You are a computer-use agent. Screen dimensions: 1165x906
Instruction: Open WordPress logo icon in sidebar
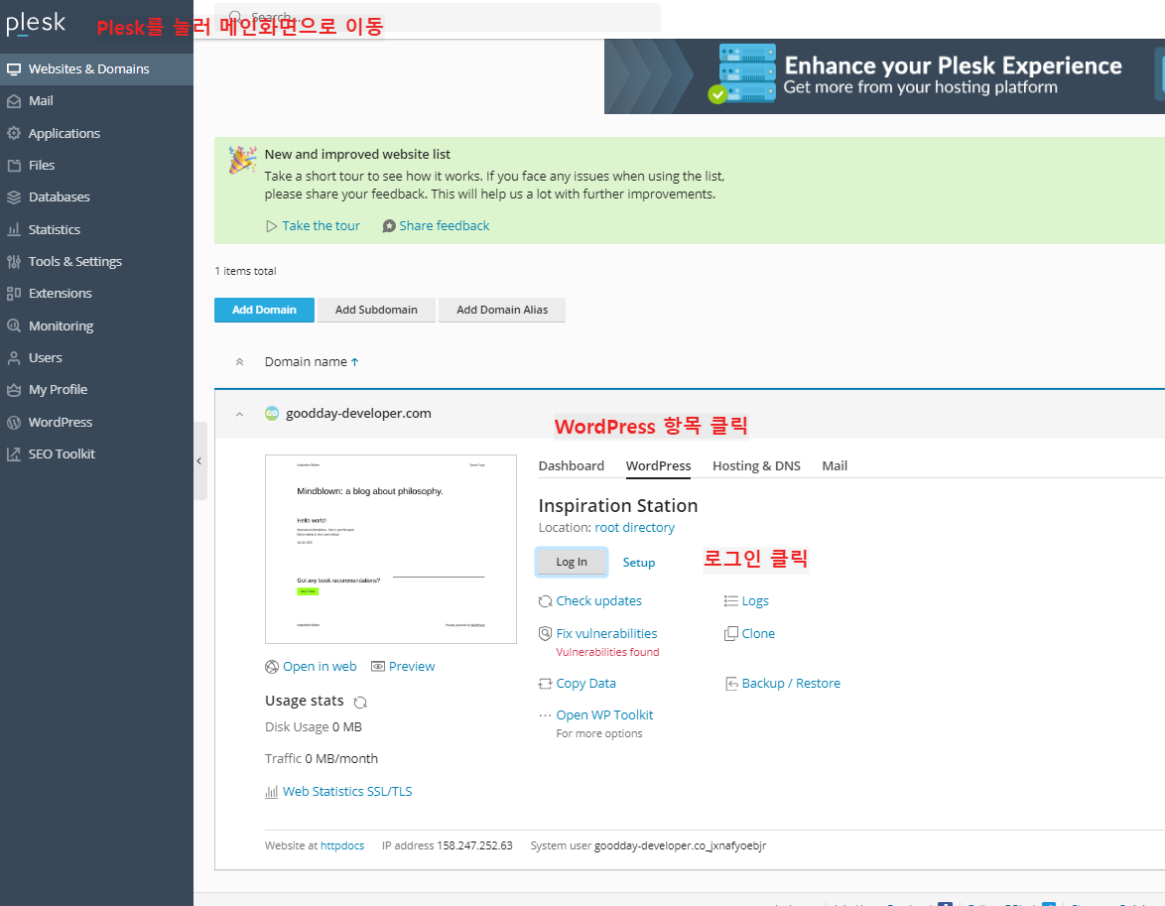(13, 422)
